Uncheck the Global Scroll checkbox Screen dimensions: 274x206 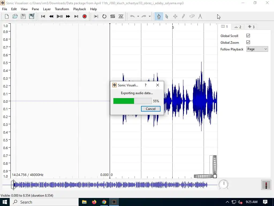click(248, 36)
